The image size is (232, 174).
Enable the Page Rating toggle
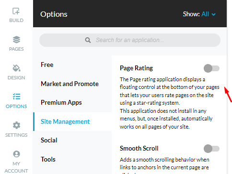211,68
